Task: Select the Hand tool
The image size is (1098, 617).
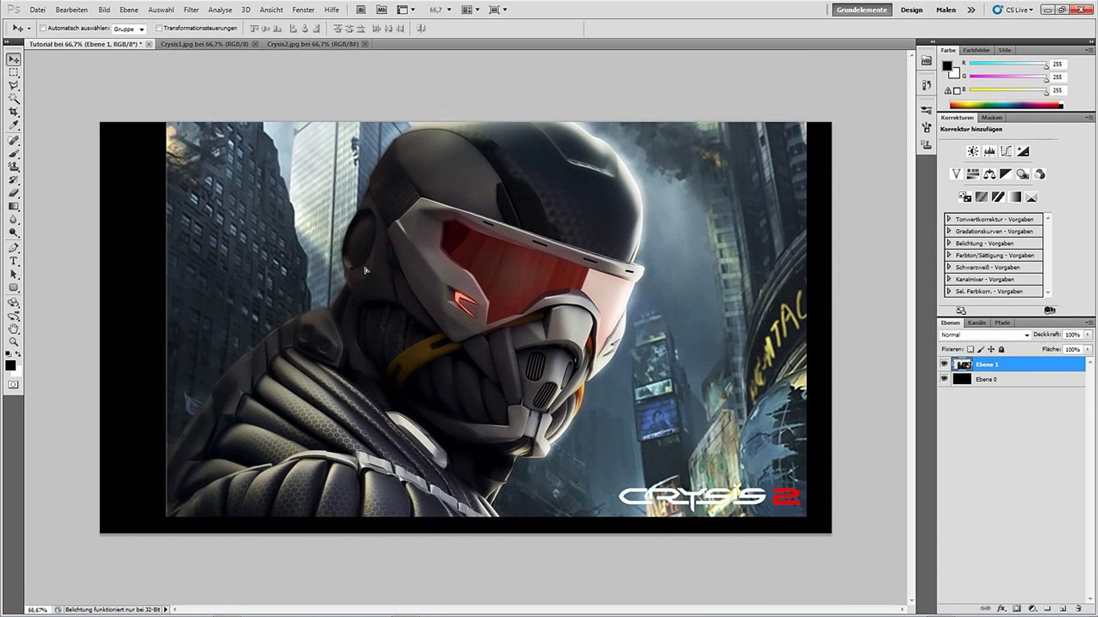Action: pos(14,329)
